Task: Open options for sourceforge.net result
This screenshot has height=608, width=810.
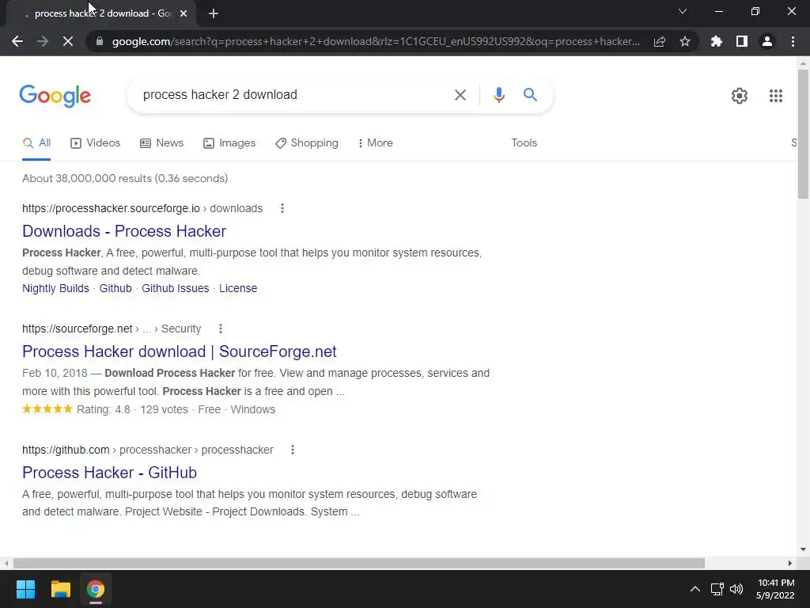Action: click(221, 329)
